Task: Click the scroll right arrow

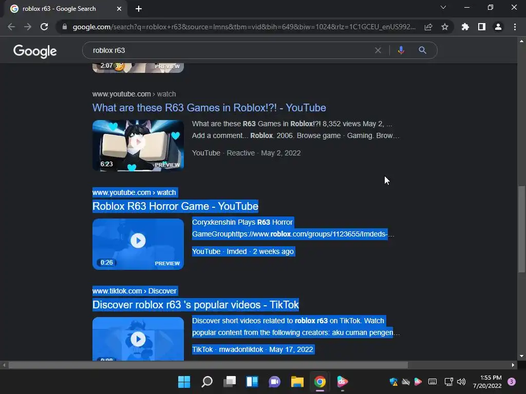Action: 513,365
